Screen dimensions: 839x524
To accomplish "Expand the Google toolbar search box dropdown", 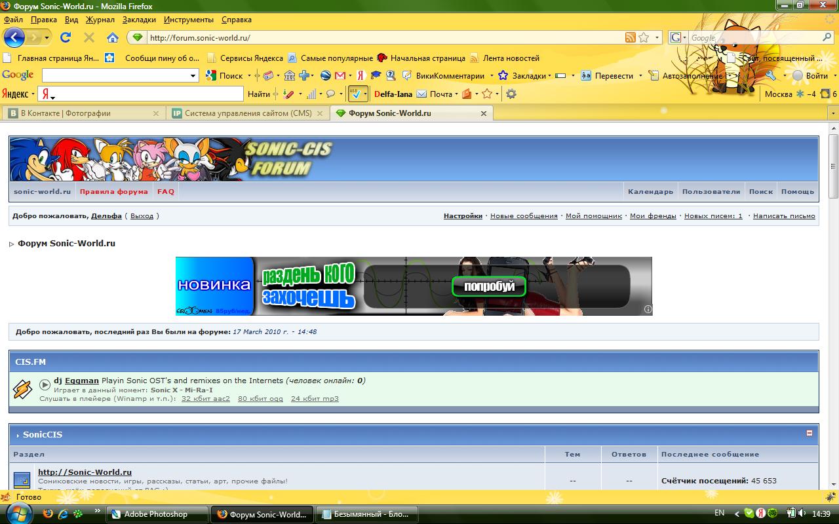I will pos(193,75).
